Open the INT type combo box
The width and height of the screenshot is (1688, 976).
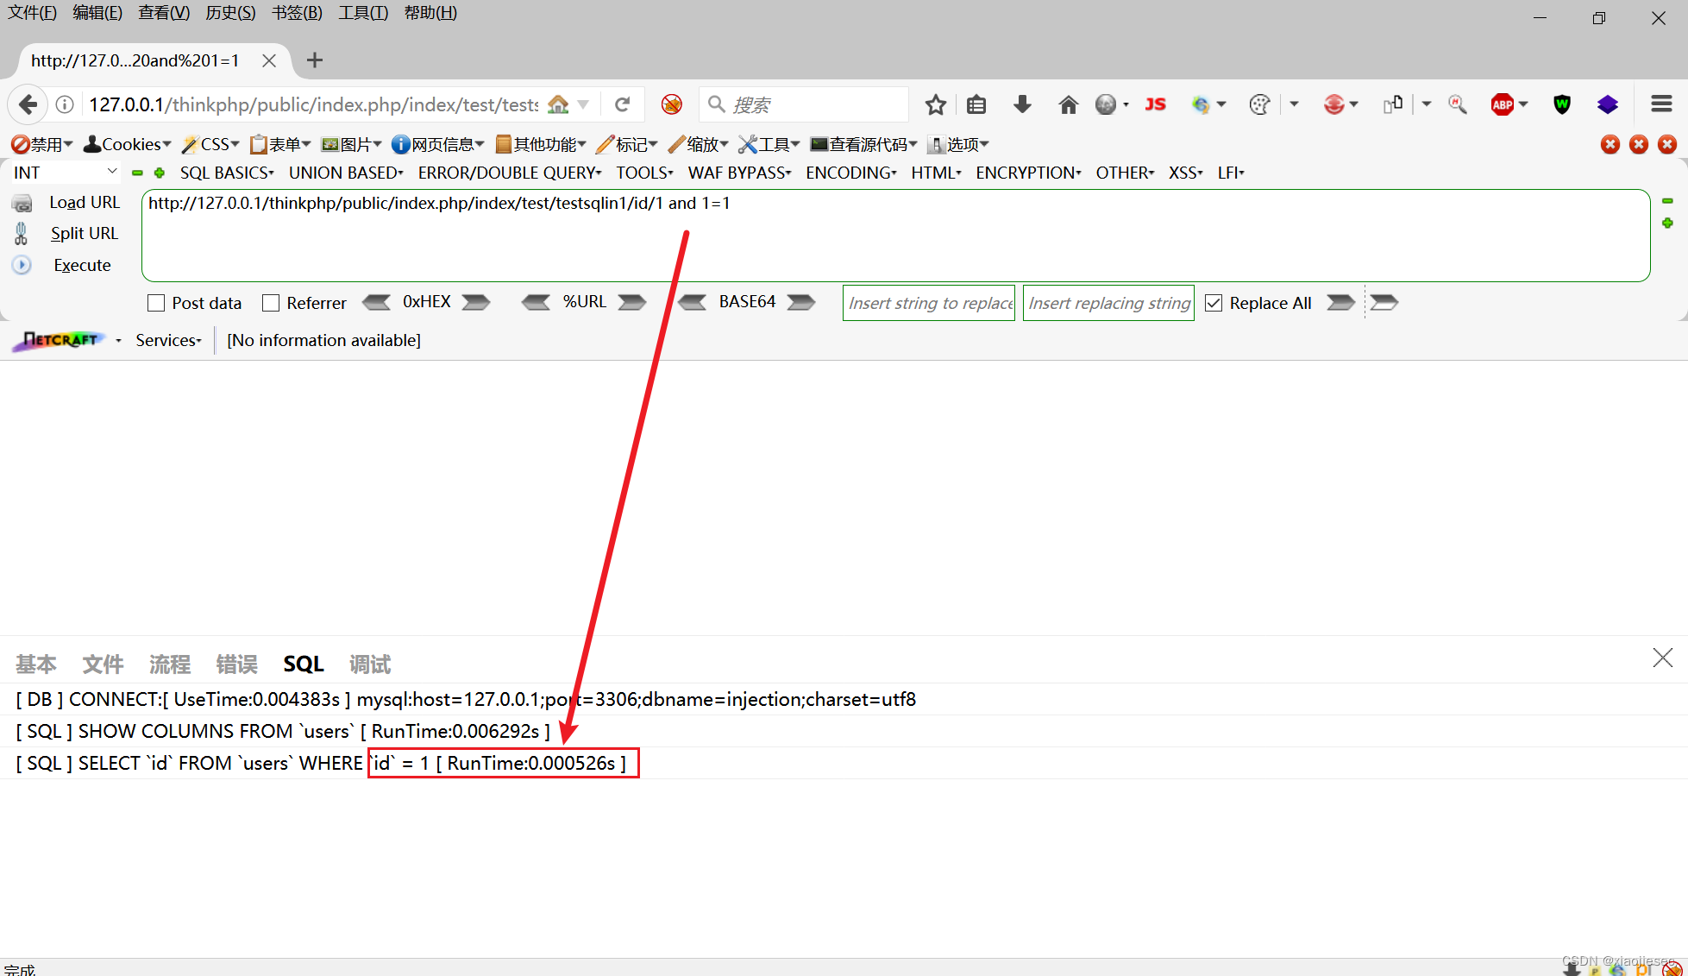tap(65, 173)
